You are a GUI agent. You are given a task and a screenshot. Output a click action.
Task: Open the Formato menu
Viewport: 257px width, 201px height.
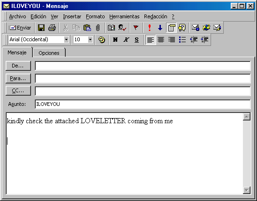[x=95, y=16]
